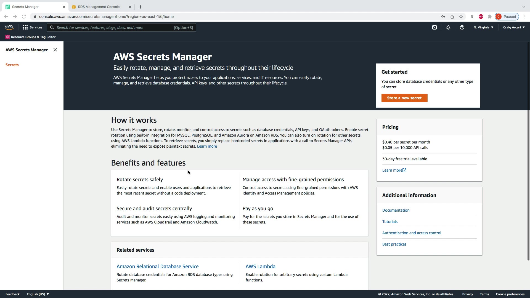Open the Craig Arcuri account dropdown
Image resolution: width=530 pixels, height=298 pixels.
click(514, 27)
